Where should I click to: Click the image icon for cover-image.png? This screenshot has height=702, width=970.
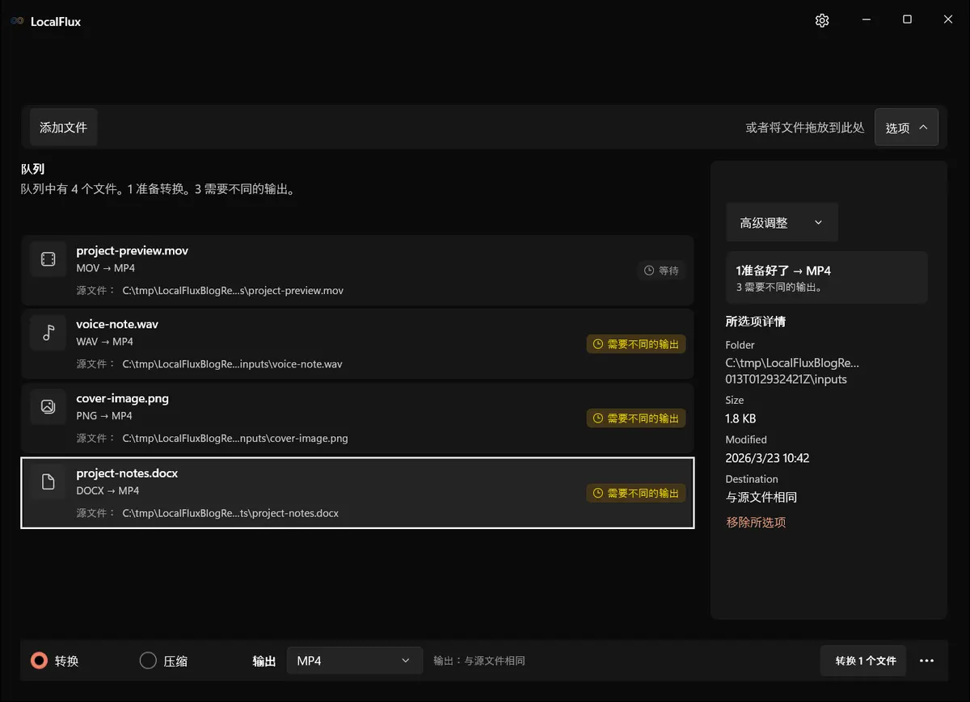[x=48, y=407]
